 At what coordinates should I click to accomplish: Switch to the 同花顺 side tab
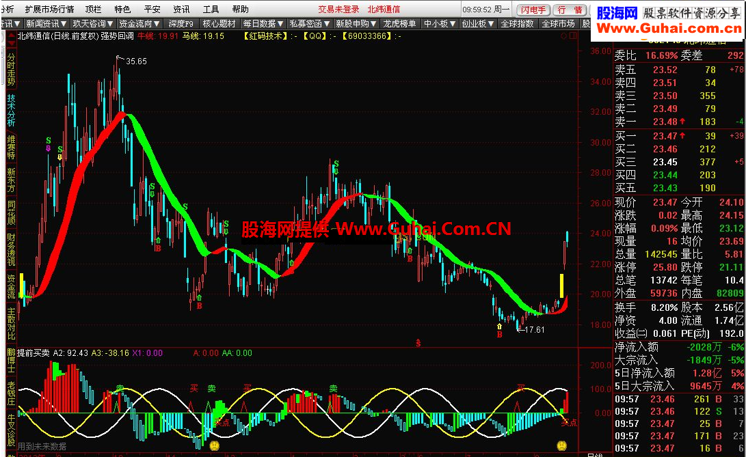12,212
